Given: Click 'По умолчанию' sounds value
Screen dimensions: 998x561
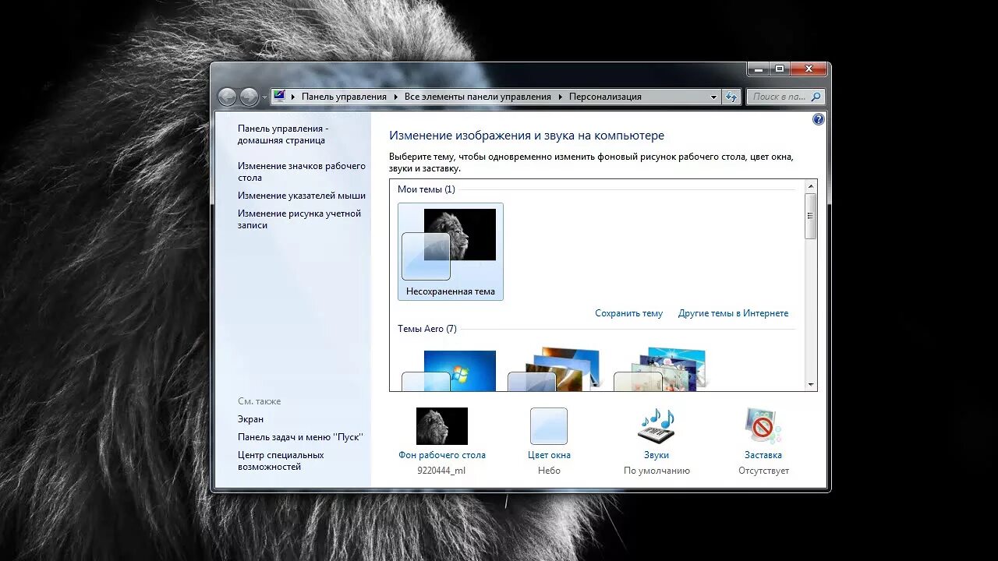Looking at the screenshot, I should click(x=656, y=471).
